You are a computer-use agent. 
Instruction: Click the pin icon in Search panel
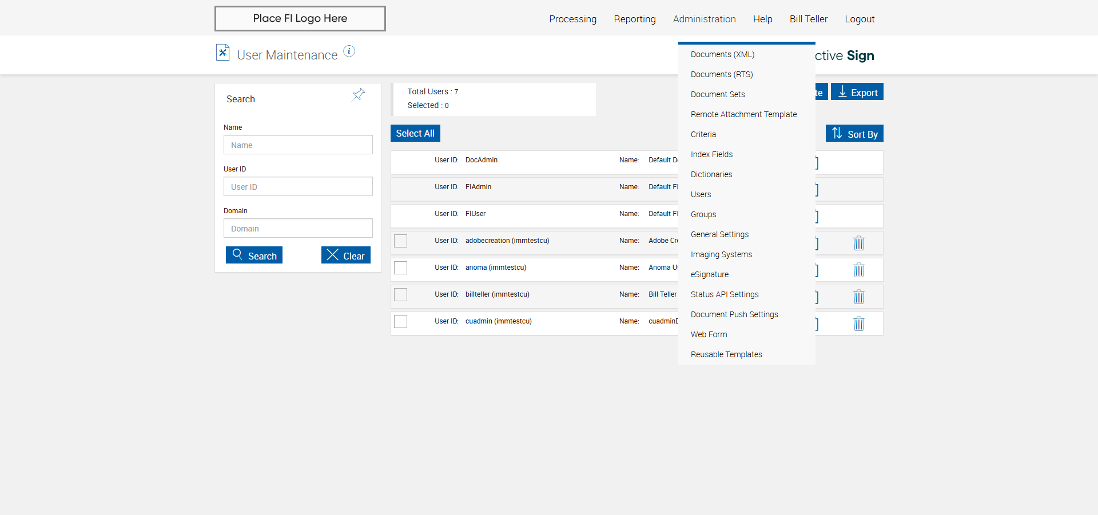click(x=359, y=95)
